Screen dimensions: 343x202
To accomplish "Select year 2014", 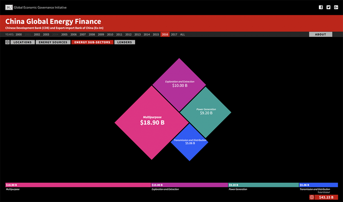I will pyautogui.click(x=147, y=34).
